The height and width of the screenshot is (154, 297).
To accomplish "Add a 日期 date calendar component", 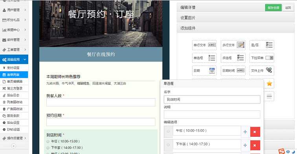I will point(204,70).
